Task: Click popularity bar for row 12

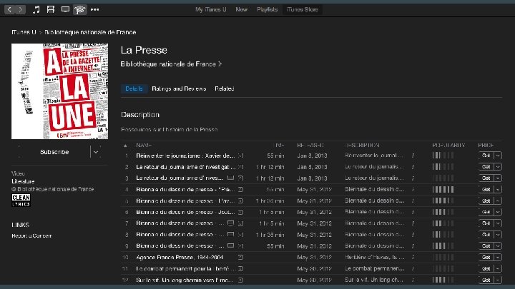Action: point(443,280)
